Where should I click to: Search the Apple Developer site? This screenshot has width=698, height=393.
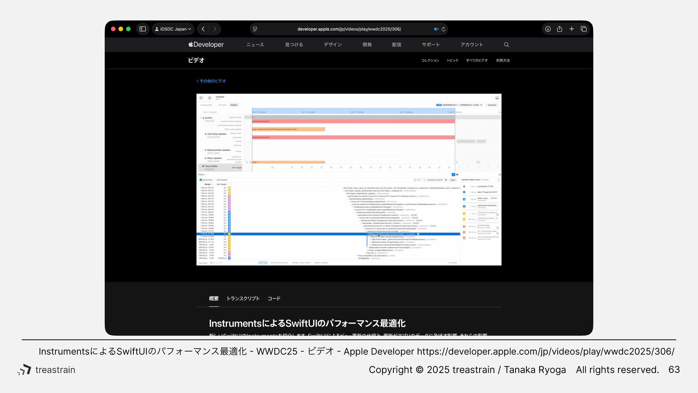click(x=506, y=45)
